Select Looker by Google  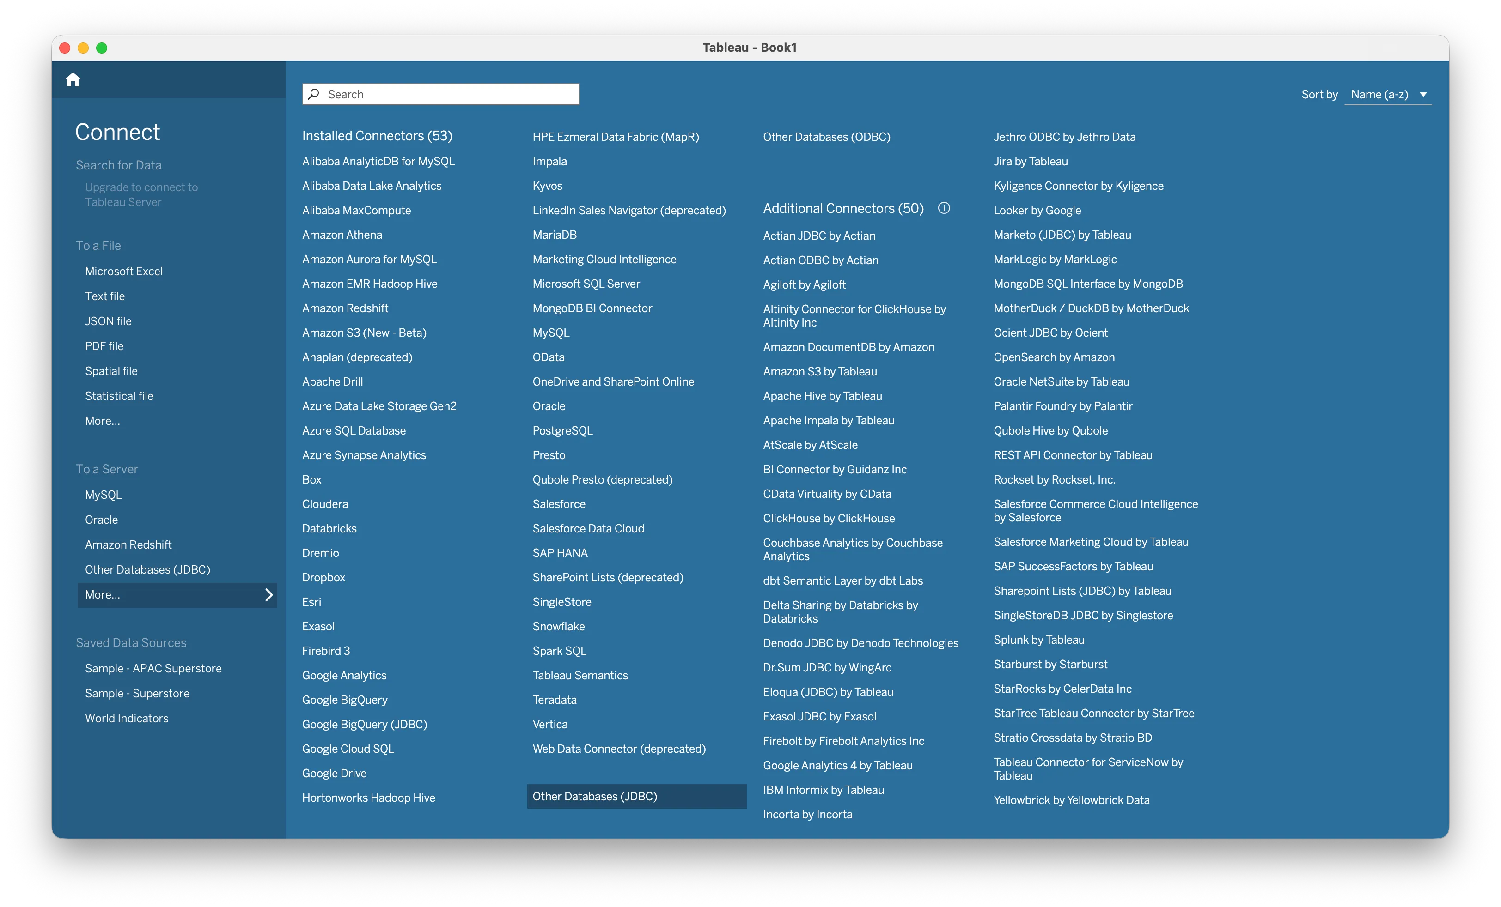tap(1037, 210)
